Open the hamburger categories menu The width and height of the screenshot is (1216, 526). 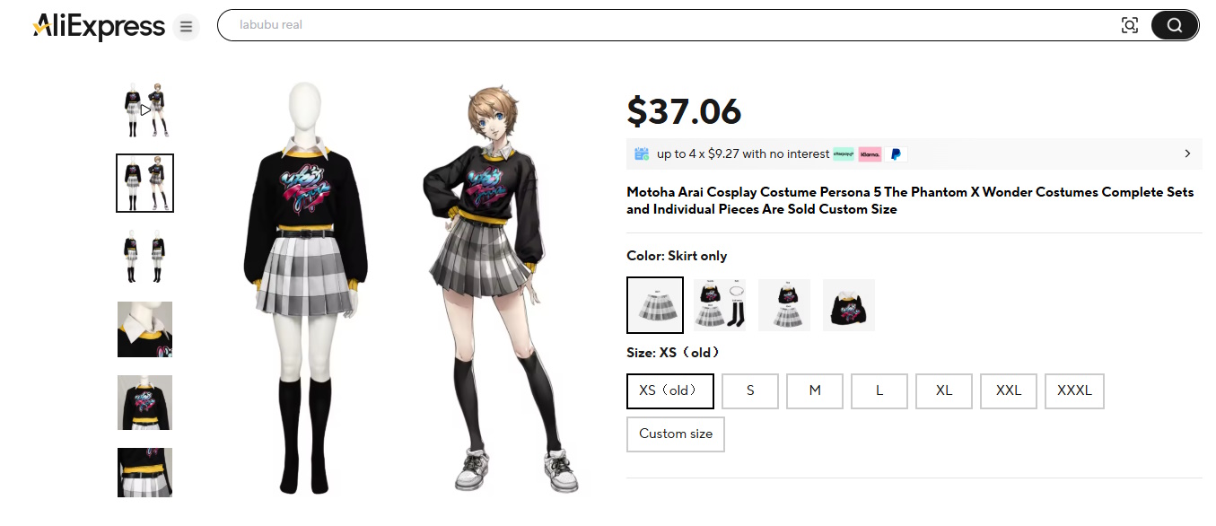(186, 27)
